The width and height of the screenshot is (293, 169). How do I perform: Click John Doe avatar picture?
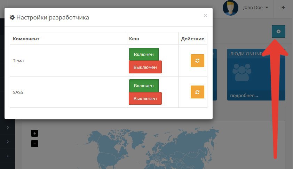[x=230, y=8]
